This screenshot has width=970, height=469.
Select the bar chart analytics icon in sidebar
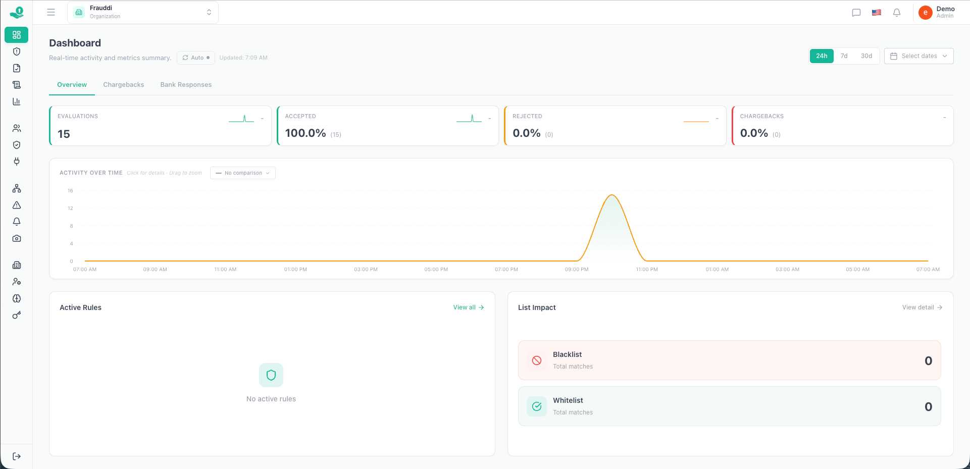[x=17, y=101]
